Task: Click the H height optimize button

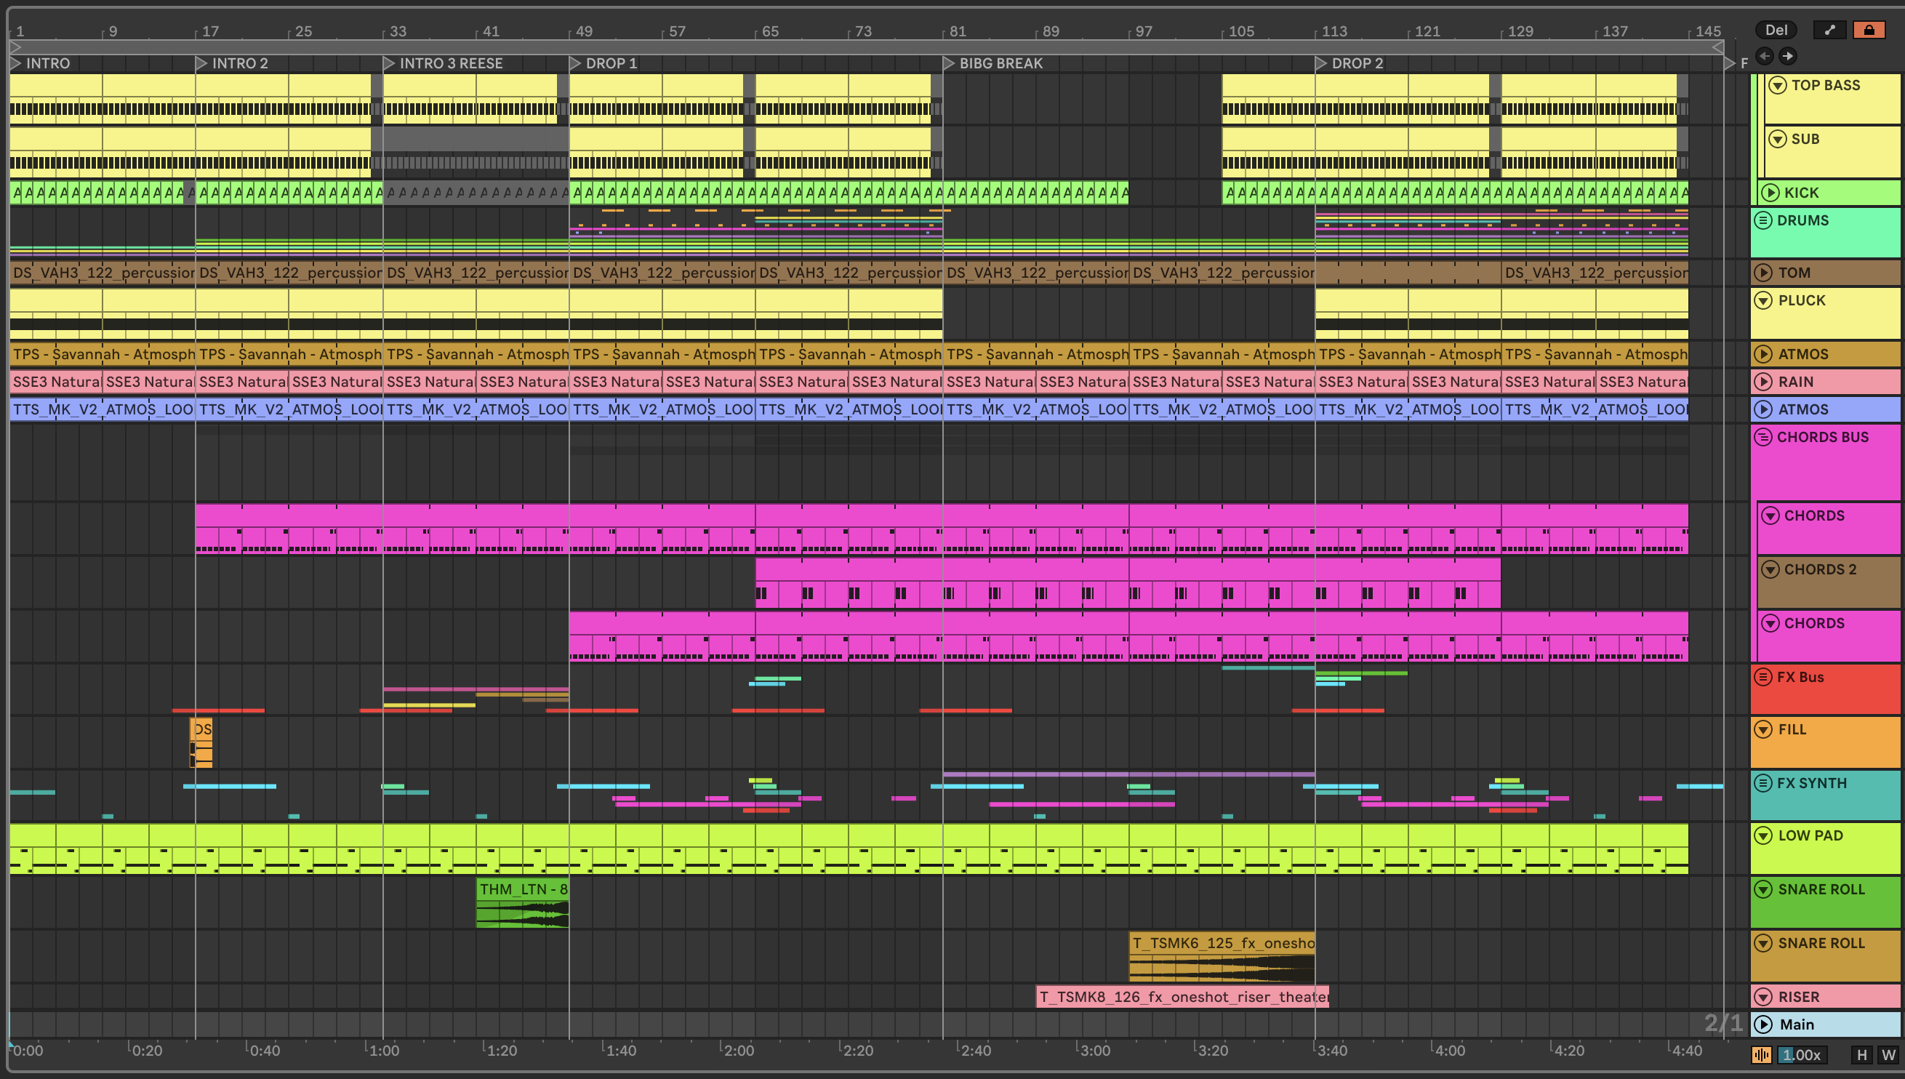Action: point(1861,1054)
